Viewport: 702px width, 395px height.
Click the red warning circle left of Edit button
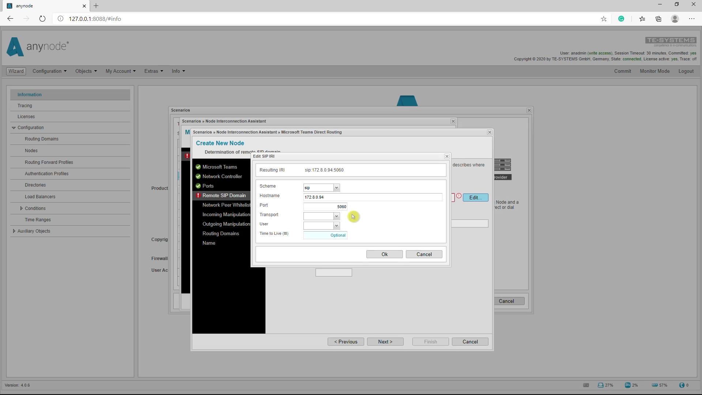[459, 196]
